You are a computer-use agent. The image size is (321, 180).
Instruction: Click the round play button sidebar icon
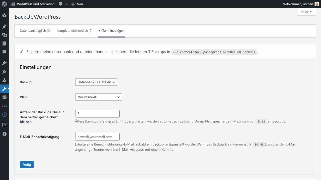pyautogui.click(x=4, y=134)
